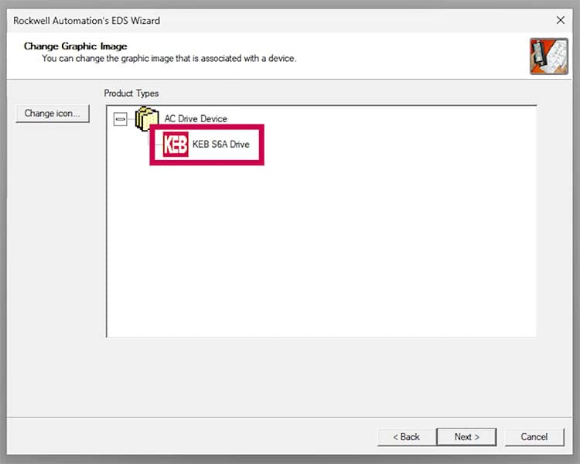Go to the previous step with Back
This screenshot has width=580, height=464.
coord(406,437)
